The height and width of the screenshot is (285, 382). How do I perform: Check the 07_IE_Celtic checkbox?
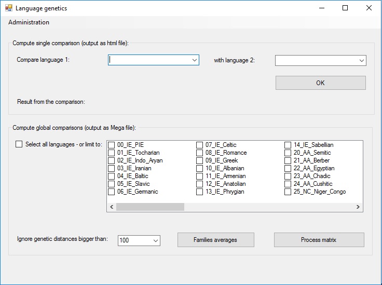point(199,145)
